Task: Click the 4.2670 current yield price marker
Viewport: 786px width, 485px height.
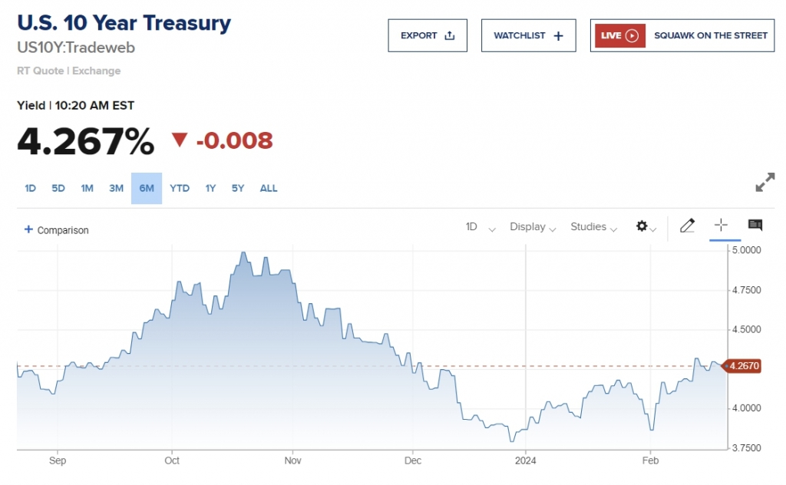Action: point(743,366)
